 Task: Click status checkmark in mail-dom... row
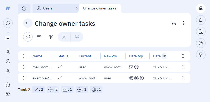click(x=60, y=67)
